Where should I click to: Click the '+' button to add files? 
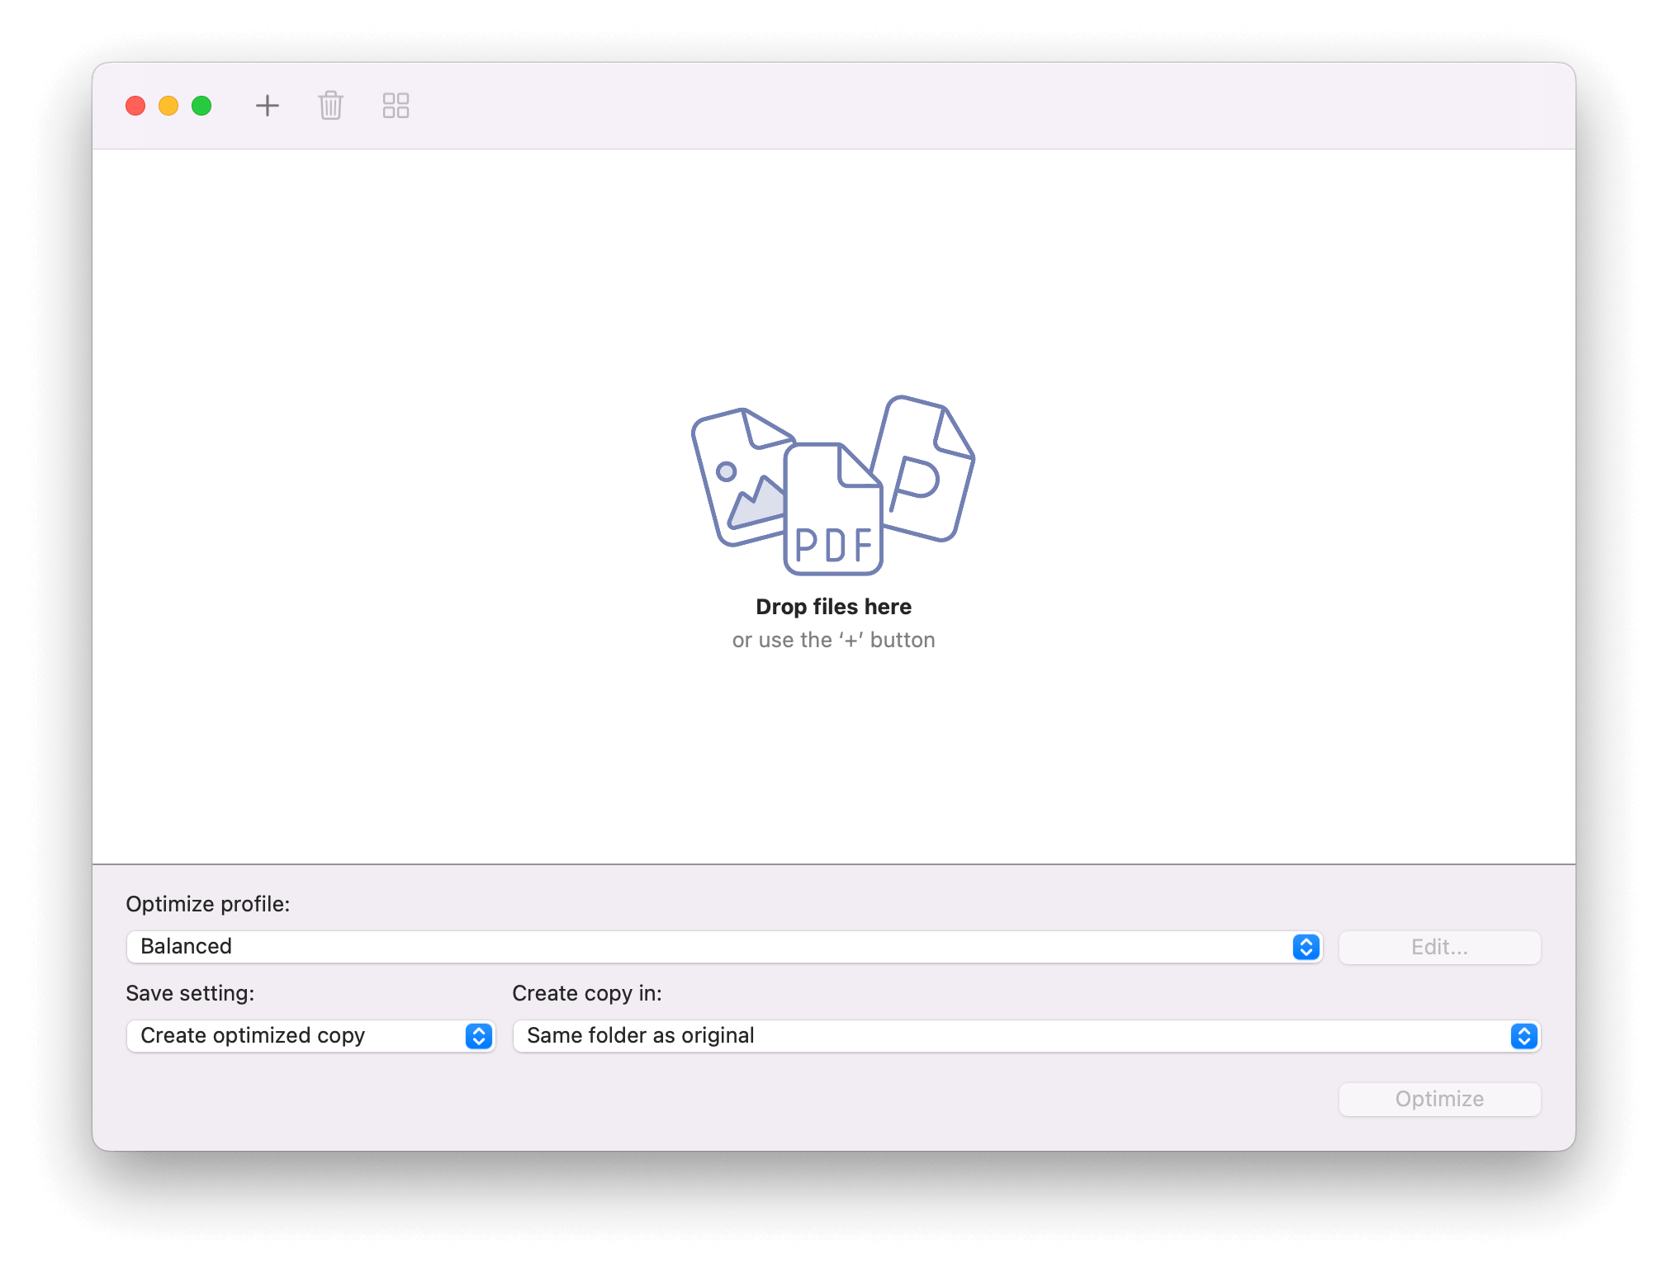268,106
